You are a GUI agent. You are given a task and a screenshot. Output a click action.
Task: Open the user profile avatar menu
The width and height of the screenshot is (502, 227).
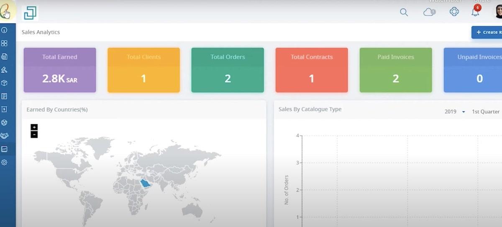pos(498,12)
